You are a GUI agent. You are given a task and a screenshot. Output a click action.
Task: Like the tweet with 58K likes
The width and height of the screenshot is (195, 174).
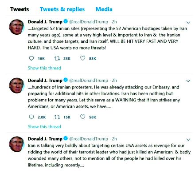coord(82,117)
